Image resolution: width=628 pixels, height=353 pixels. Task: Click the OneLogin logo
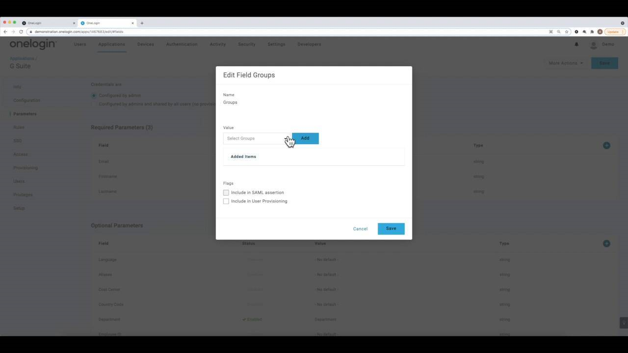(32, 44)
